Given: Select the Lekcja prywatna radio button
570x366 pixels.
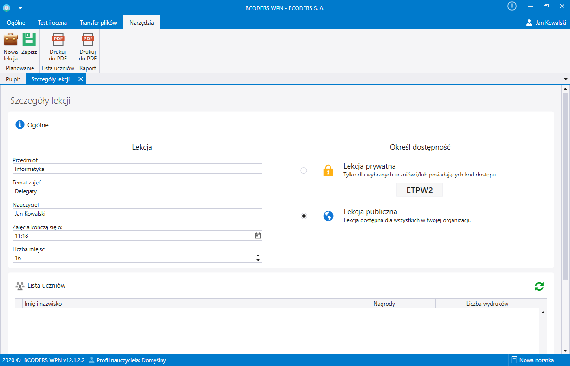Looking at the screenshot, I should 304,170.
